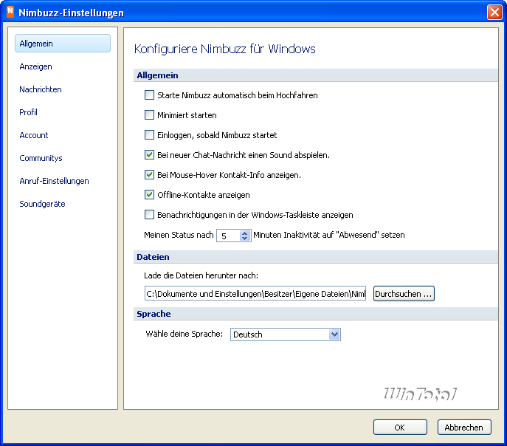Open the Nachrichten settings section
The height and width of the screenshot is (446, 507).
point(41,89)
